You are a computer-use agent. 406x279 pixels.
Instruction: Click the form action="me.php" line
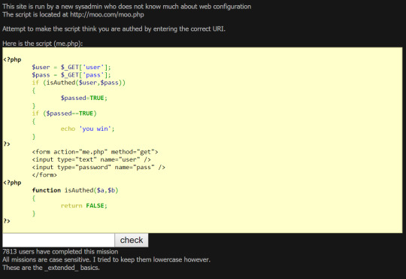tap(95, 152)
